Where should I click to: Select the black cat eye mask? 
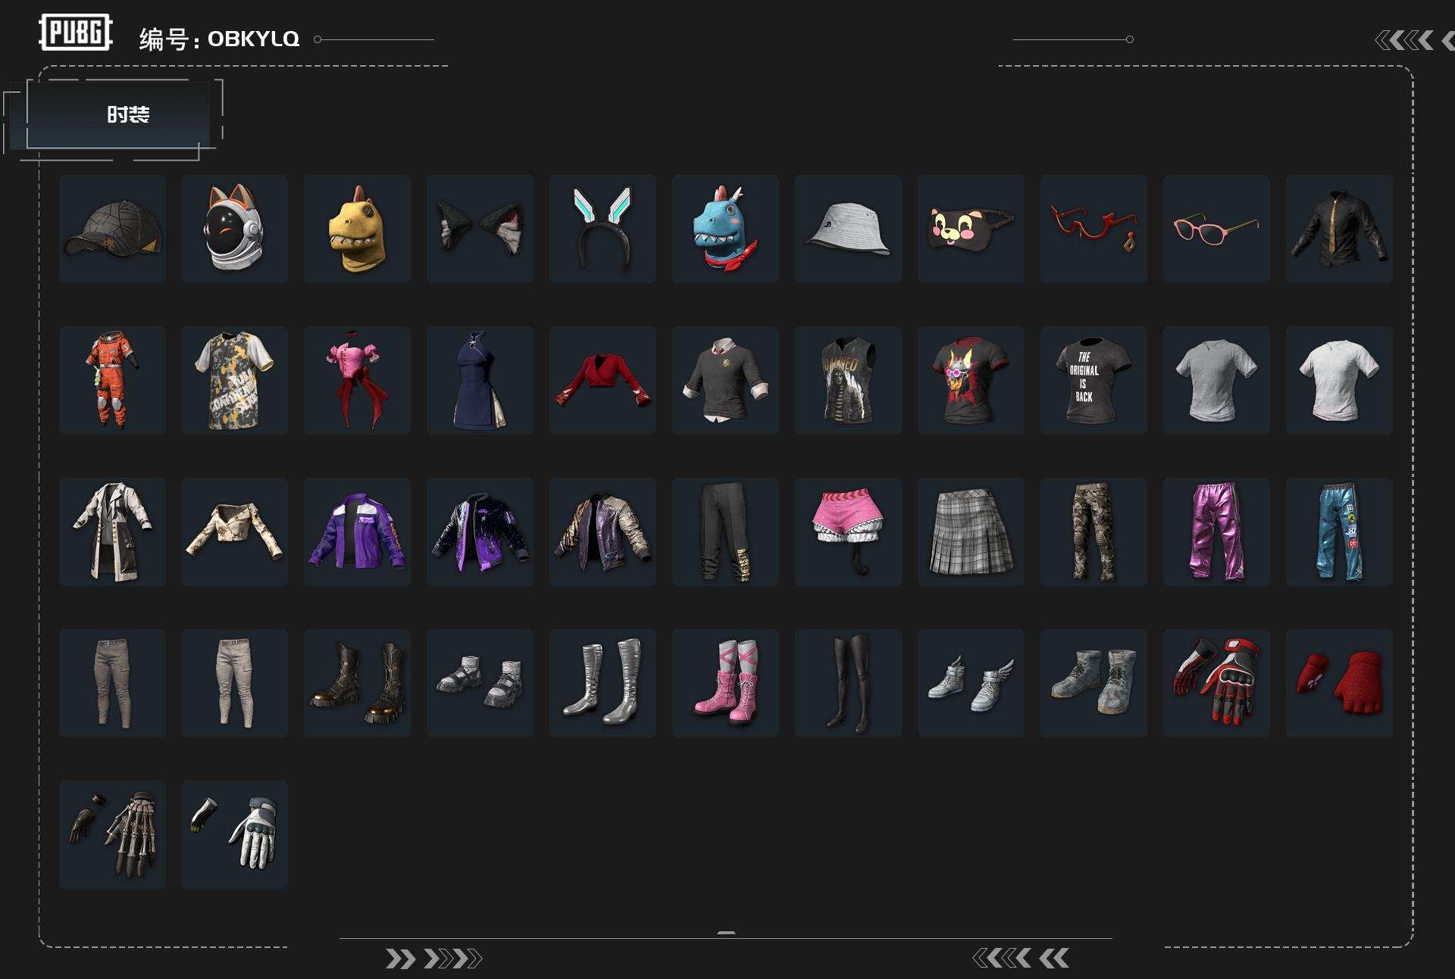(971, 229)
